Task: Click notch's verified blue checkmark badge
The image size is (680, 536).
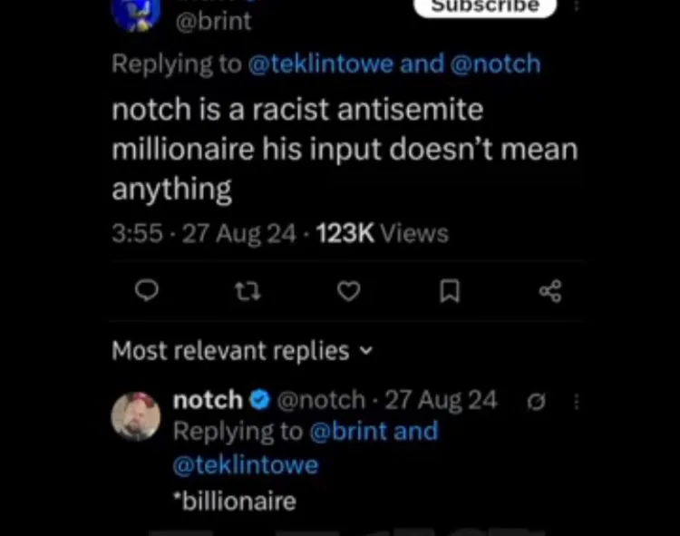Action: point(260,399)
